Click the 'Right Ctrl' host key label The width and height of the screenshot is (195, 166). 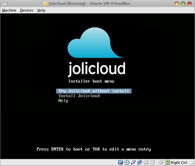tap(179, 162)
